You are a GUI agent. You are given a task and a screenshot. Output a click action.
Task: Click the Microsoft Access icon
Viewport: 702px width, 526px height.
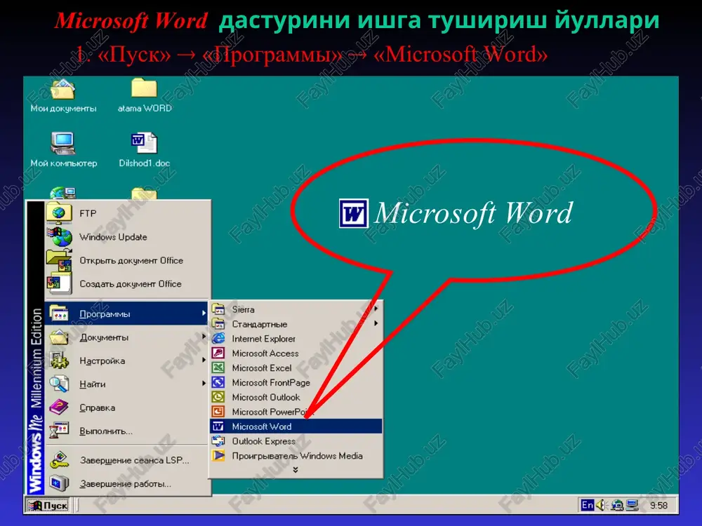point(218,353)
